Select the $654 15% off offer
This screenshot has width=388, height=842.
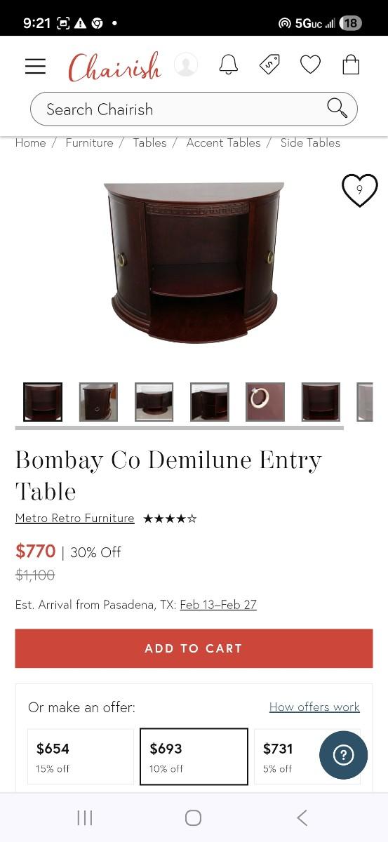[x=81, y=756]
